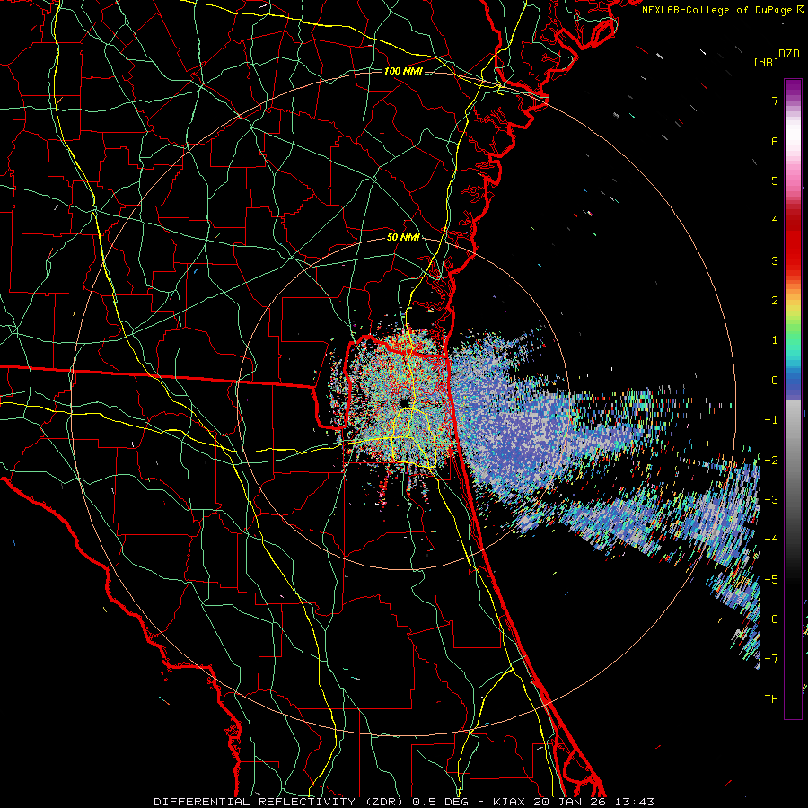Click the '50 NMI' range ring label
Image resolution: width=808 pixels, height=808 pixels.
click(403, 237)
